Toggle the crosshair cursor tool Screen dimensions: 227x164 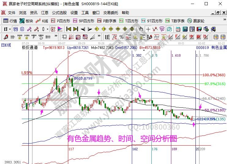(x=148, y=29)
